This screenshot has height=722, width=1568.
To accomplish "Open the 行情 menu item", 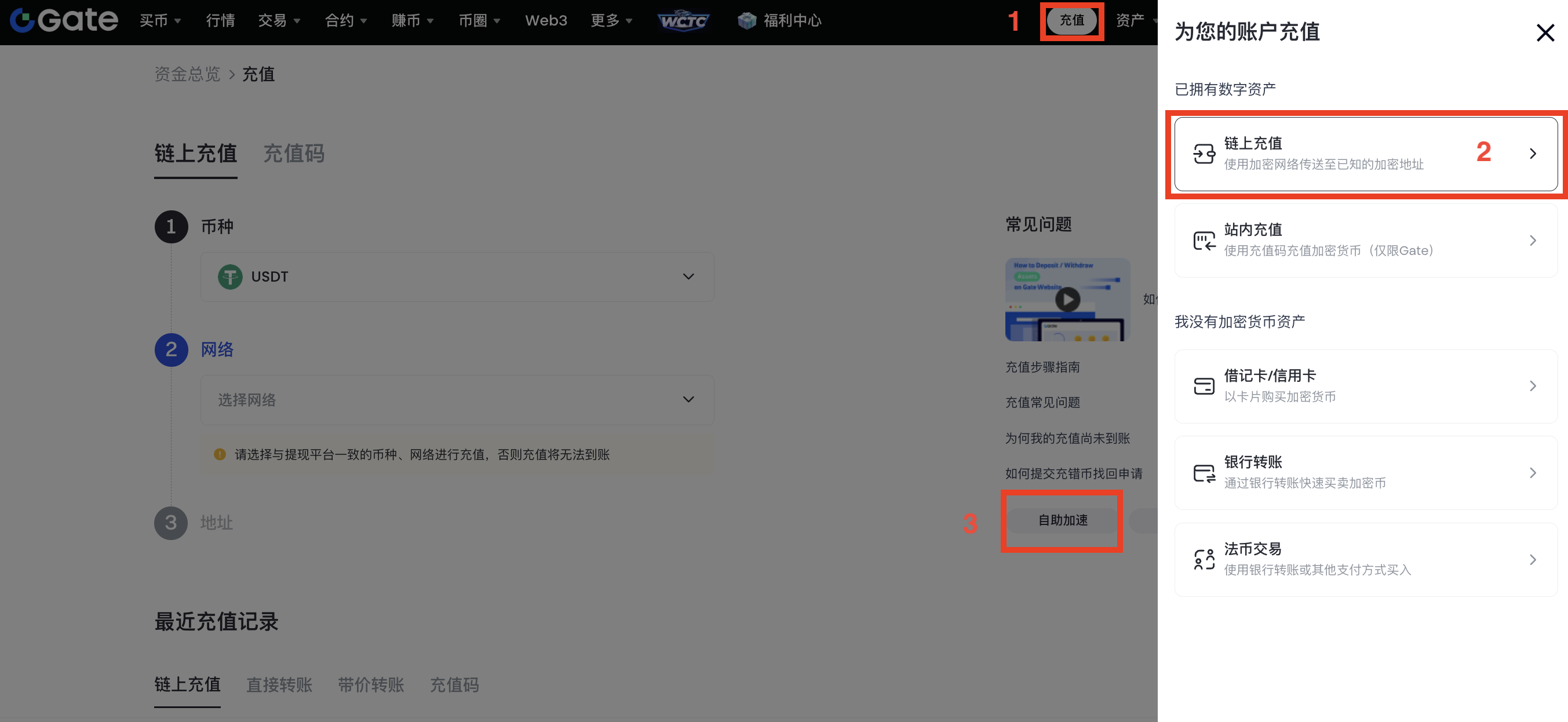I will pos(220,21).
